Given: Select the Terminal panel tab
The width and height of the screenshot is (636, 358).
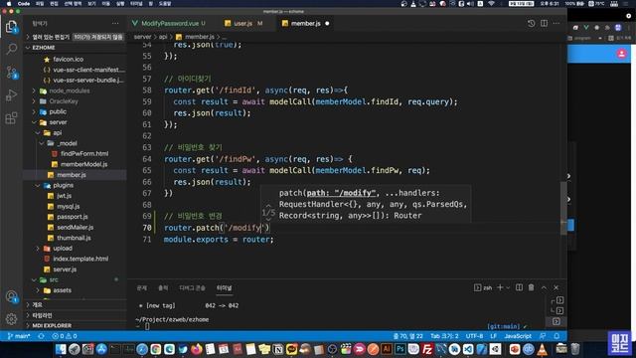Looking at the screenshot, I should click(224, 287).
